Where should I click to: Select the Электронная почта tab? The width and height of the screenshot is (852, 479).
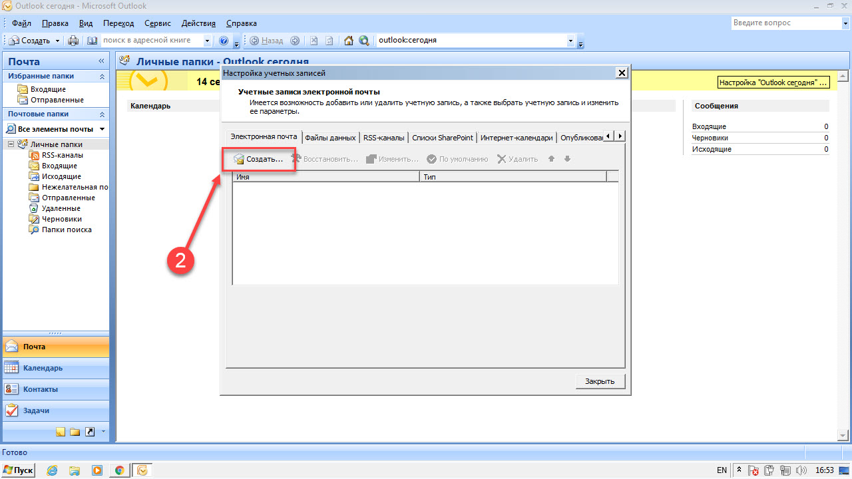click(x=264, y=136)
